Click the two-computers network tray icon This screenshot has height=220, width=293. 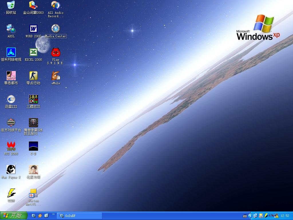[256, 216]
